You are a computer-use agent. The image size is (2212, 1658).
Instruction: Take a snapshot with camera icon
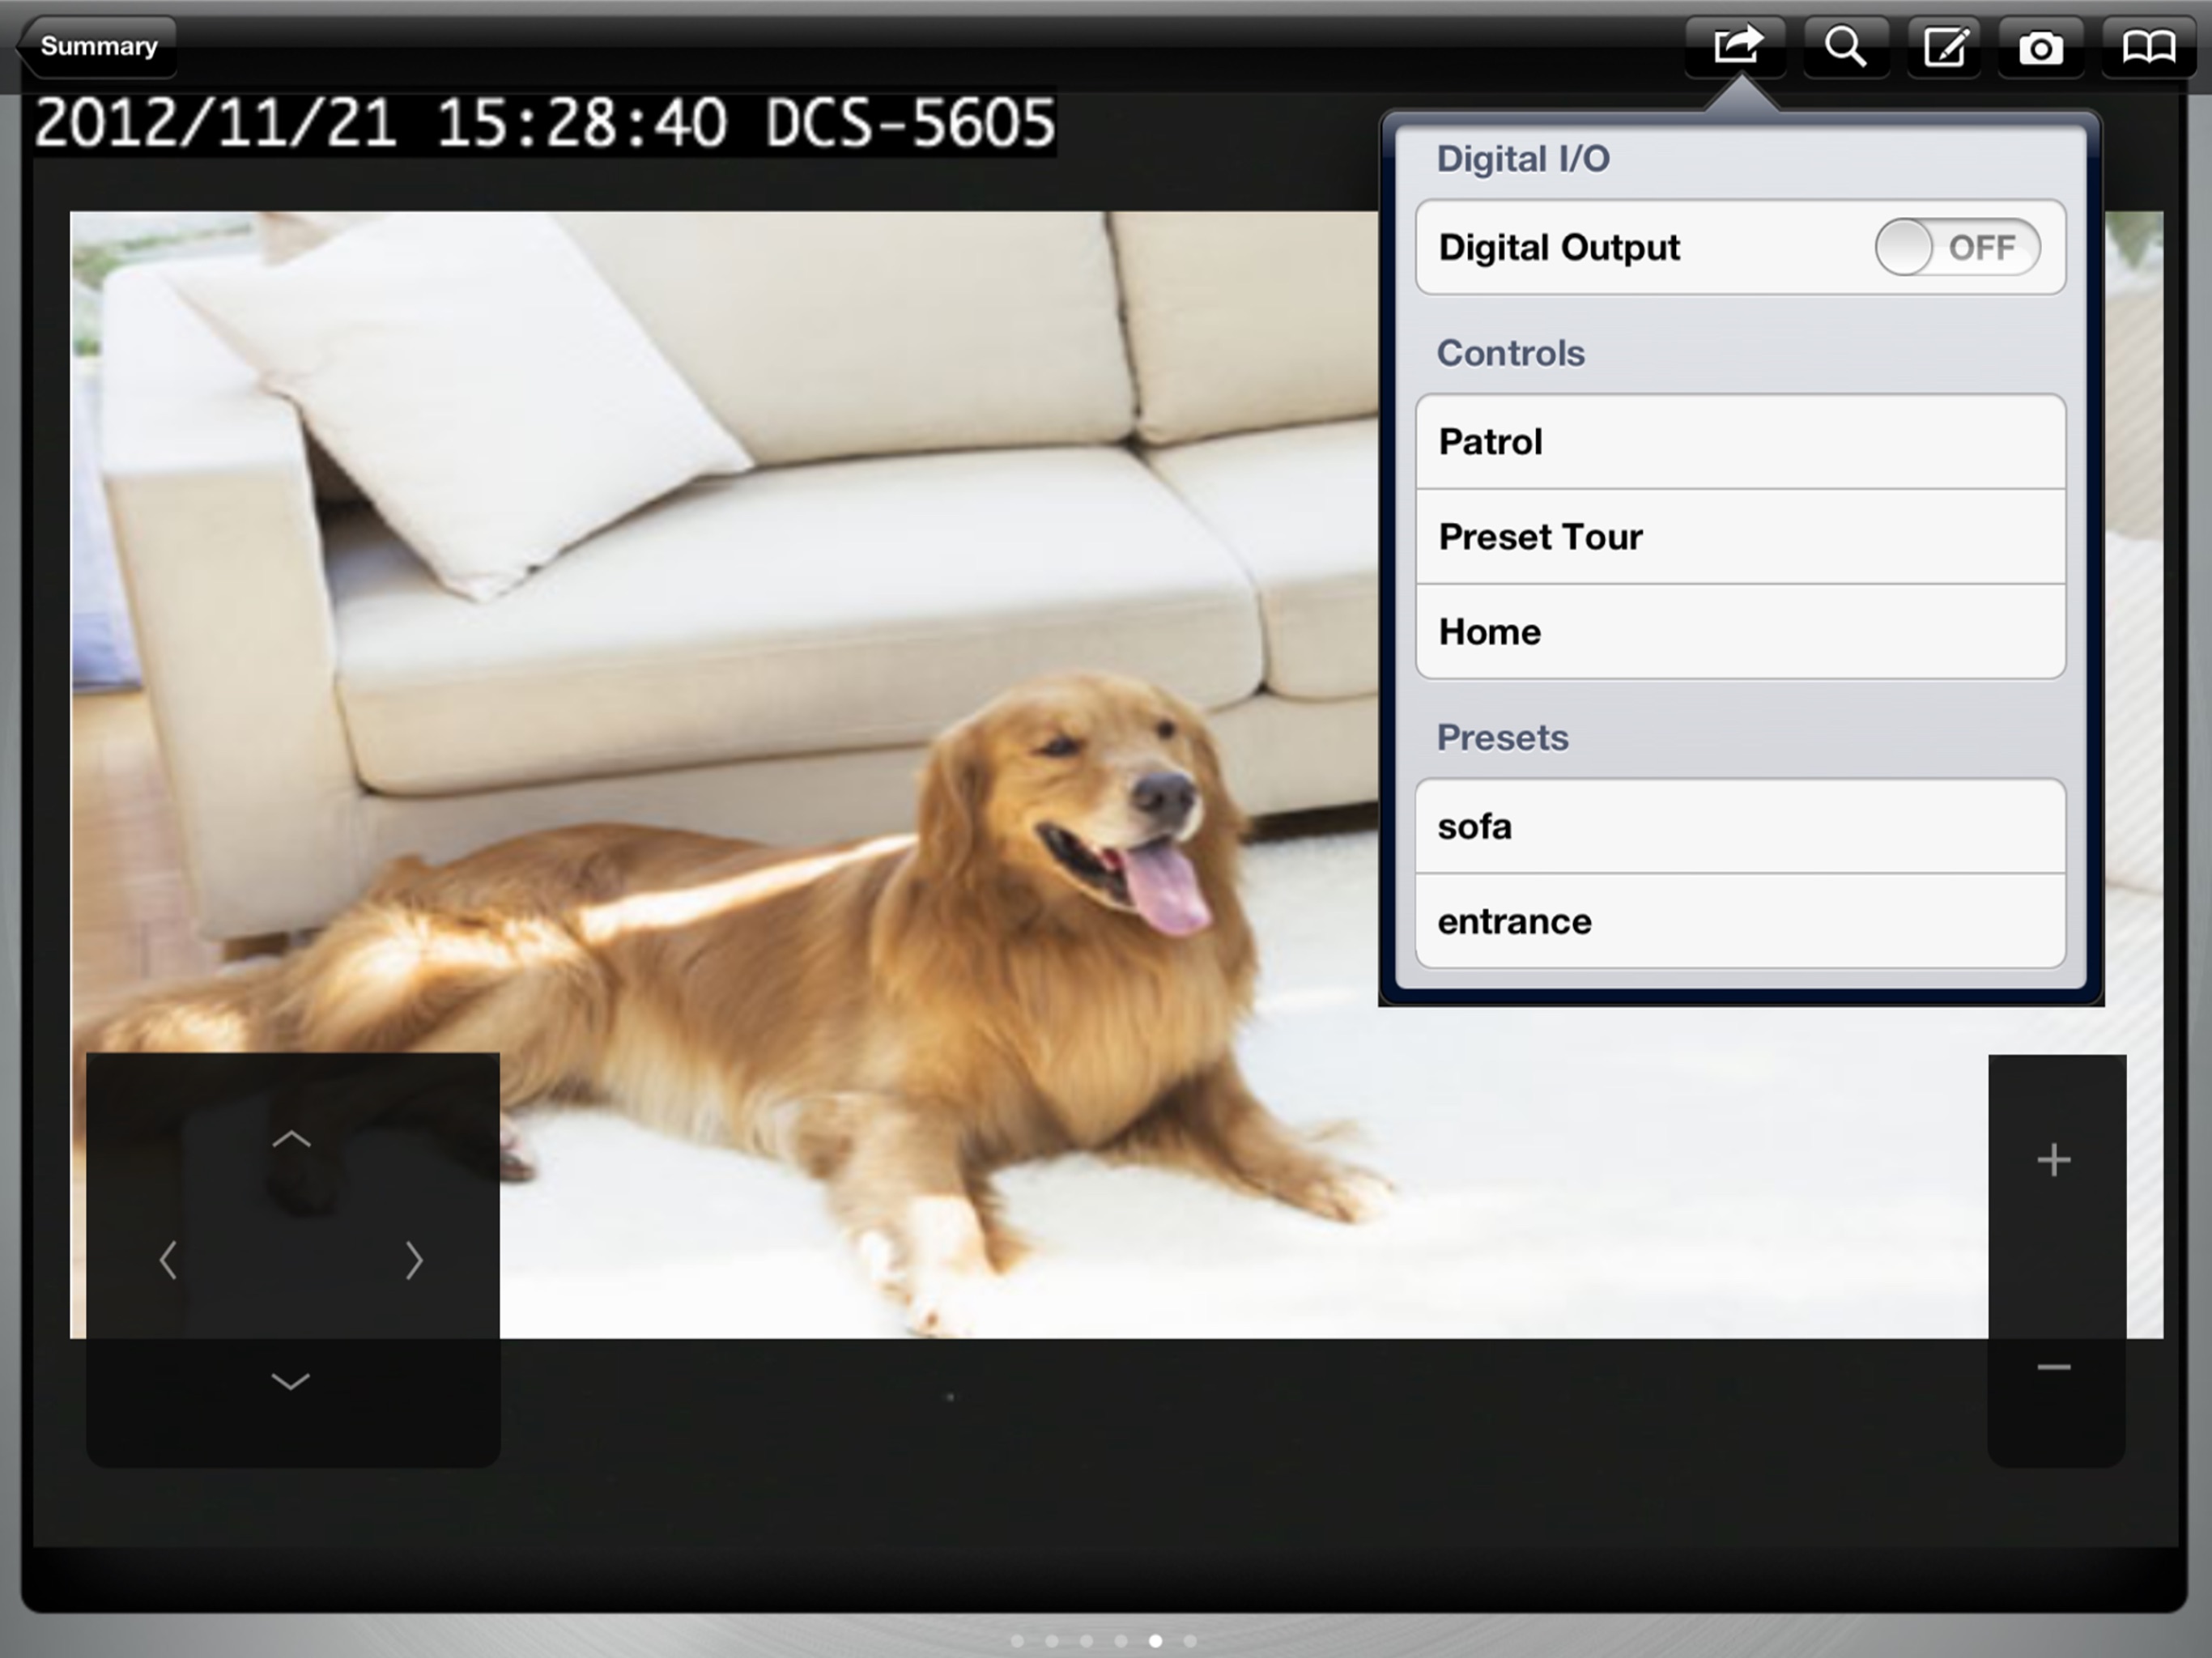[2040, 47]
